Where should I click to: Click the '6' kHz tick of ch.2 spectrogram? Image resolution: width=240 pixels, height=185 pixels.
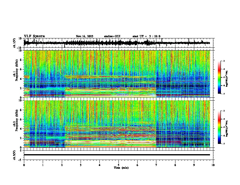[x=21, y=119]
